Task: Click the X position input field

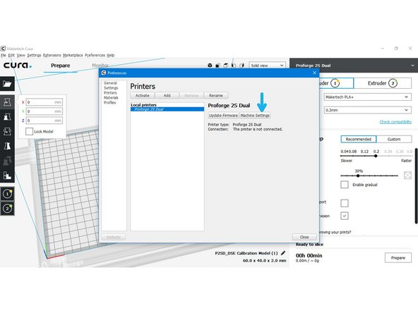Action: (44, 102)
